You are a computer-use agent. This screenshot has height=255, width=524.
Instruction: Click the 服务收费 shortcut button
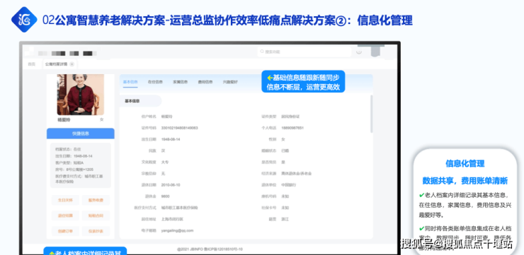(96, 201)
